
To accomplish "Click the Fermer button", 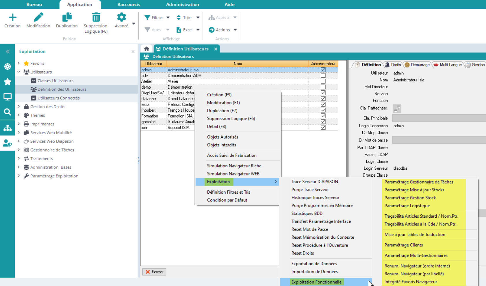I will (154, 272).
